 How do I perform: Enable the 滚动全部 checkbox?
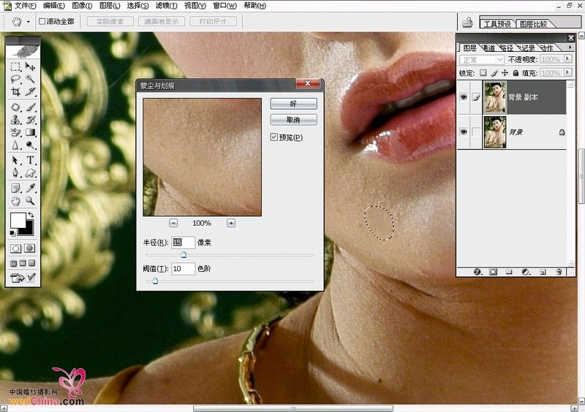point(42,22)
